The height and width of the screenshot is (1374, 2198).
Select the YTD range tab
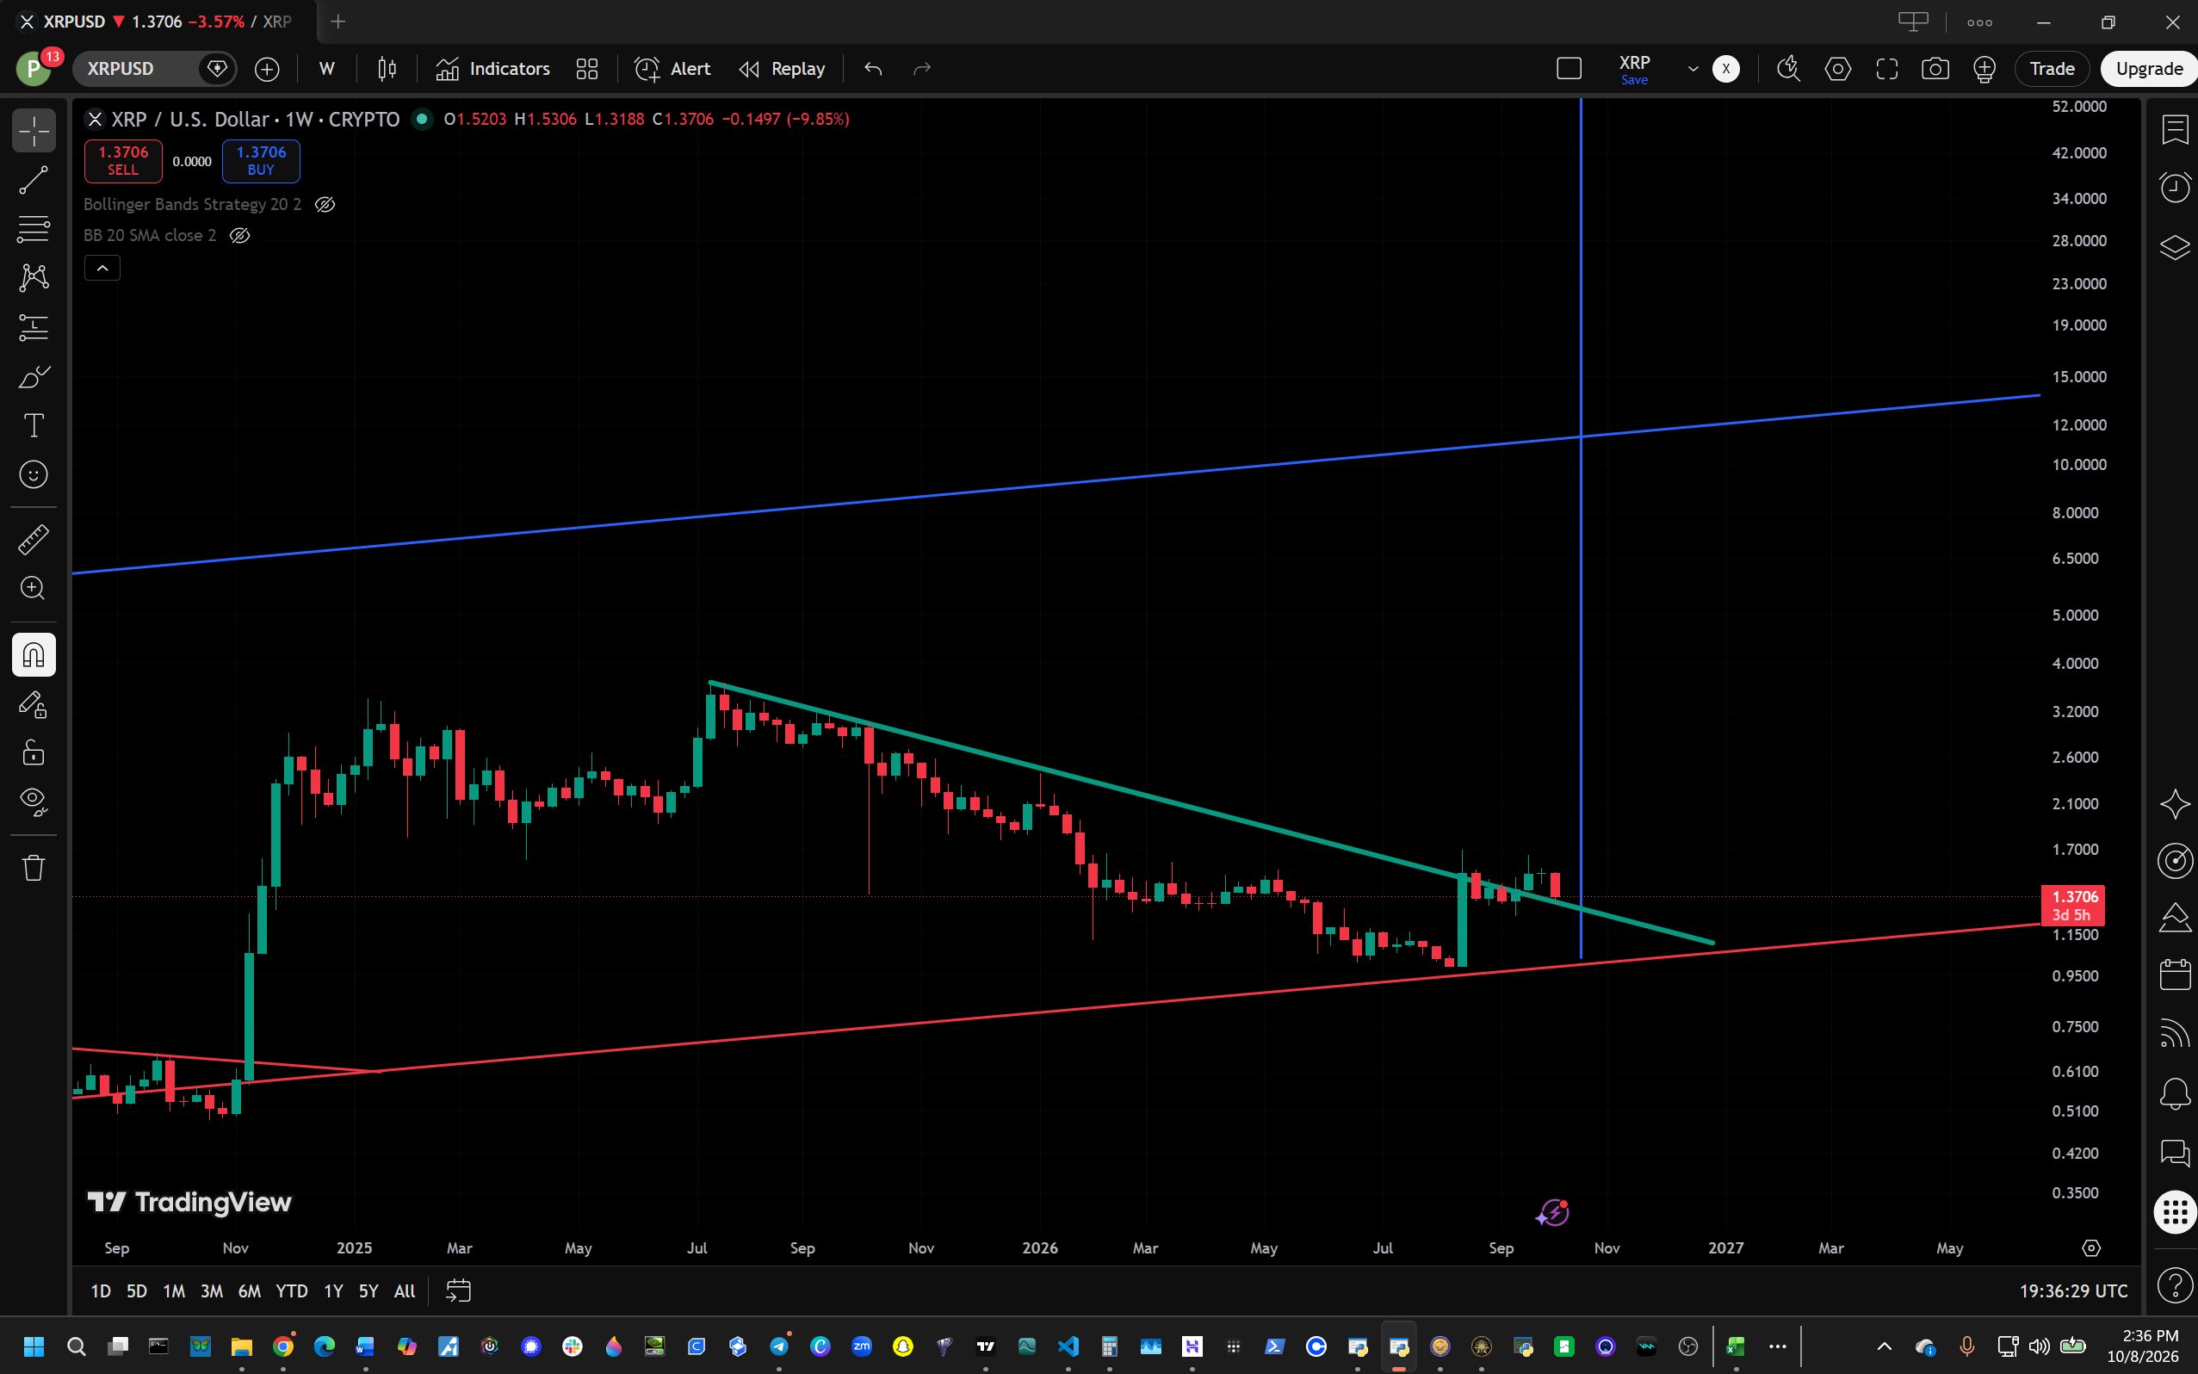(292, 1290)
